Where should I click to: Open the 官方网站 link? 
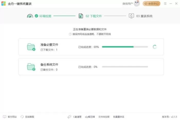tap(12, 117)
